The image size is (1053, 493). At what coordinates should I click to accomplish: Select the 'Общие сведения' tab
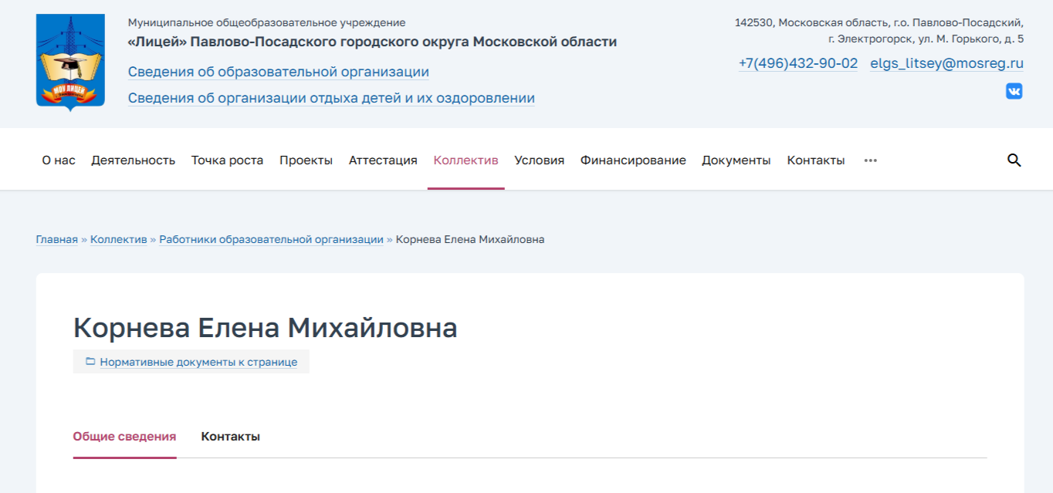124,437
